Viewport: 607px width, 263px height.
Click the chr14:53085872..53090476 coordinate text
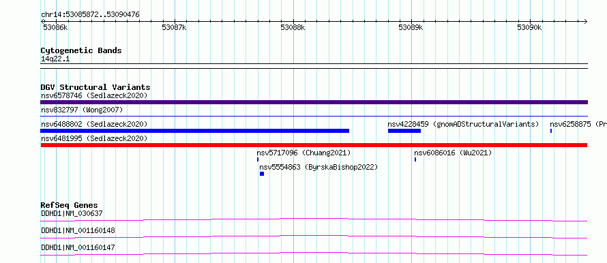pyautogui.click(x=90, y=15)
